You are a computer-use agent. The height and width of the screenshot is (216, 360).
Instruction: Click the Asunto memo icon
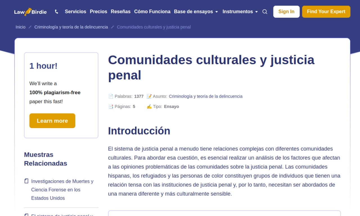point(149,96)
